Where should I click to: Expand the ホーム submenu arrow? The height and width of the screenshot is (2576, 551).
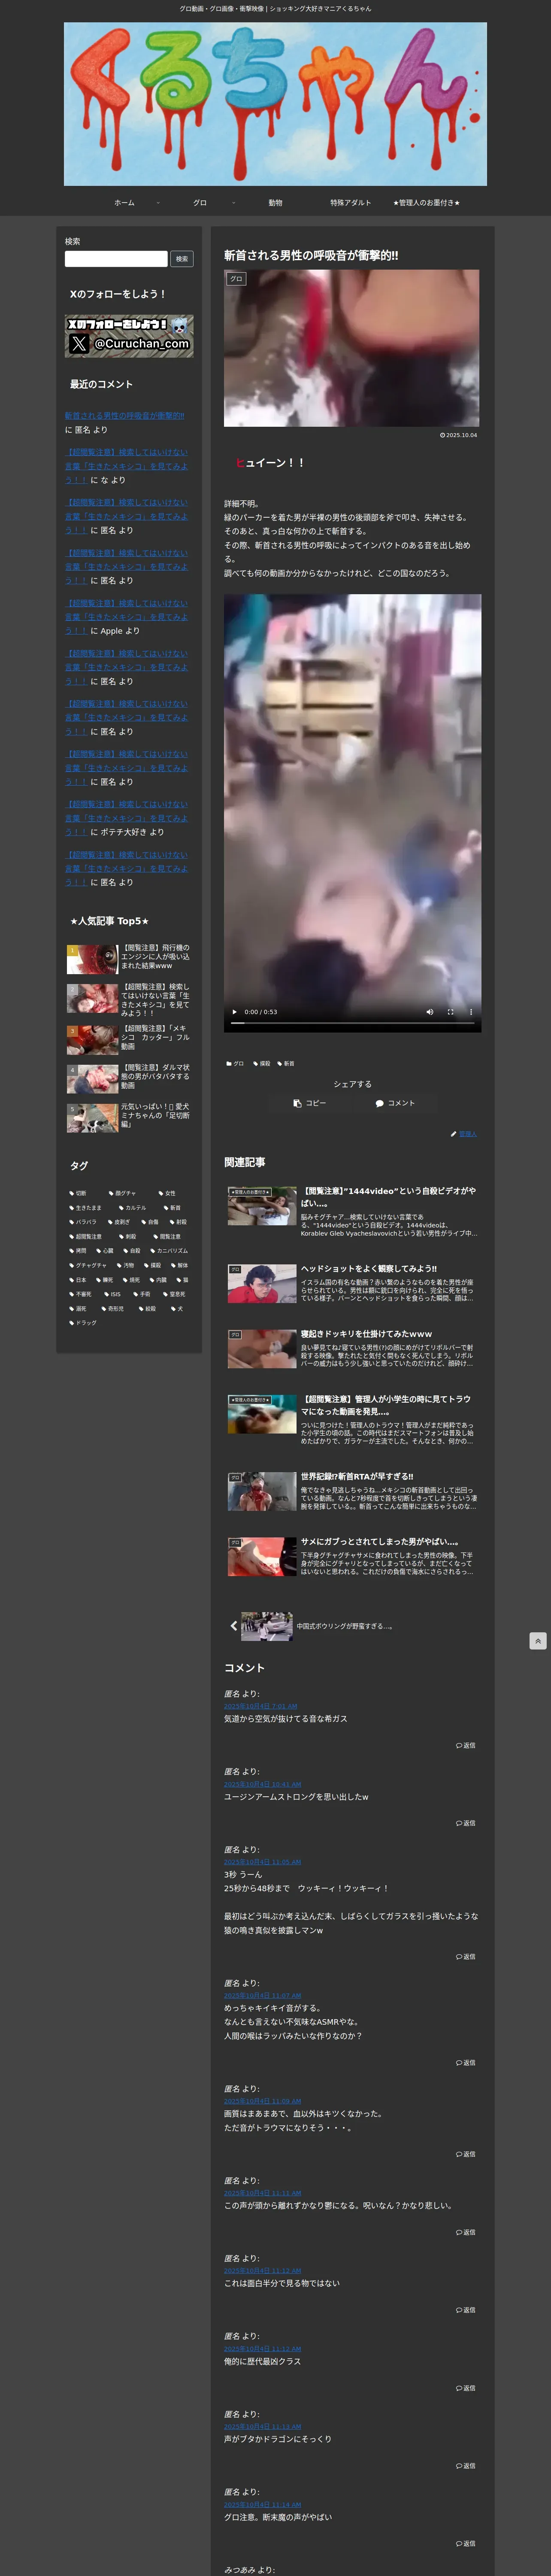pos(158,203)
